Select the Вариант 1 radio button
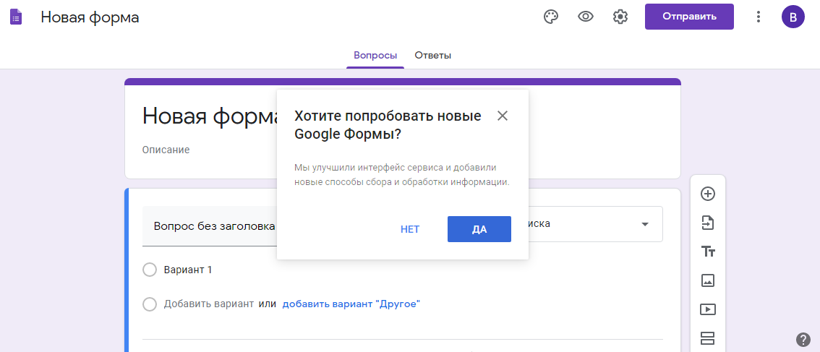Image resolution: width=820 pixels, height=352 pixels. point(150,270)
